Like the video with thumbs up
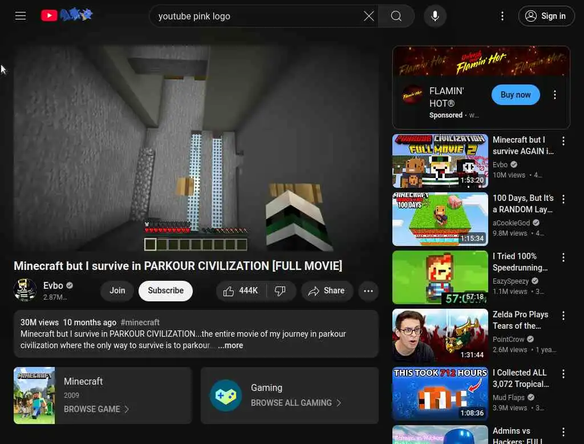Viewport: 584px width, 444px height. (x=241, y=291)
